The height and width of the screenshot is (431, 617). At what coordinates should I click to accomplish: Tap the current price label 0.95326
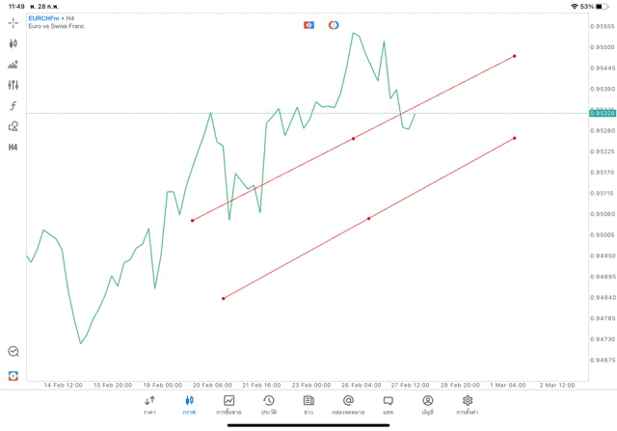602,114
